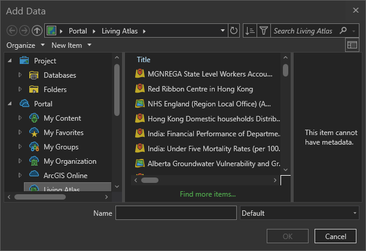The height and width of the screenshot is (251, 366).
Task: Click the Hong Kong Domestic households icon
Action: pyautogui.click(x=140, y=118)
